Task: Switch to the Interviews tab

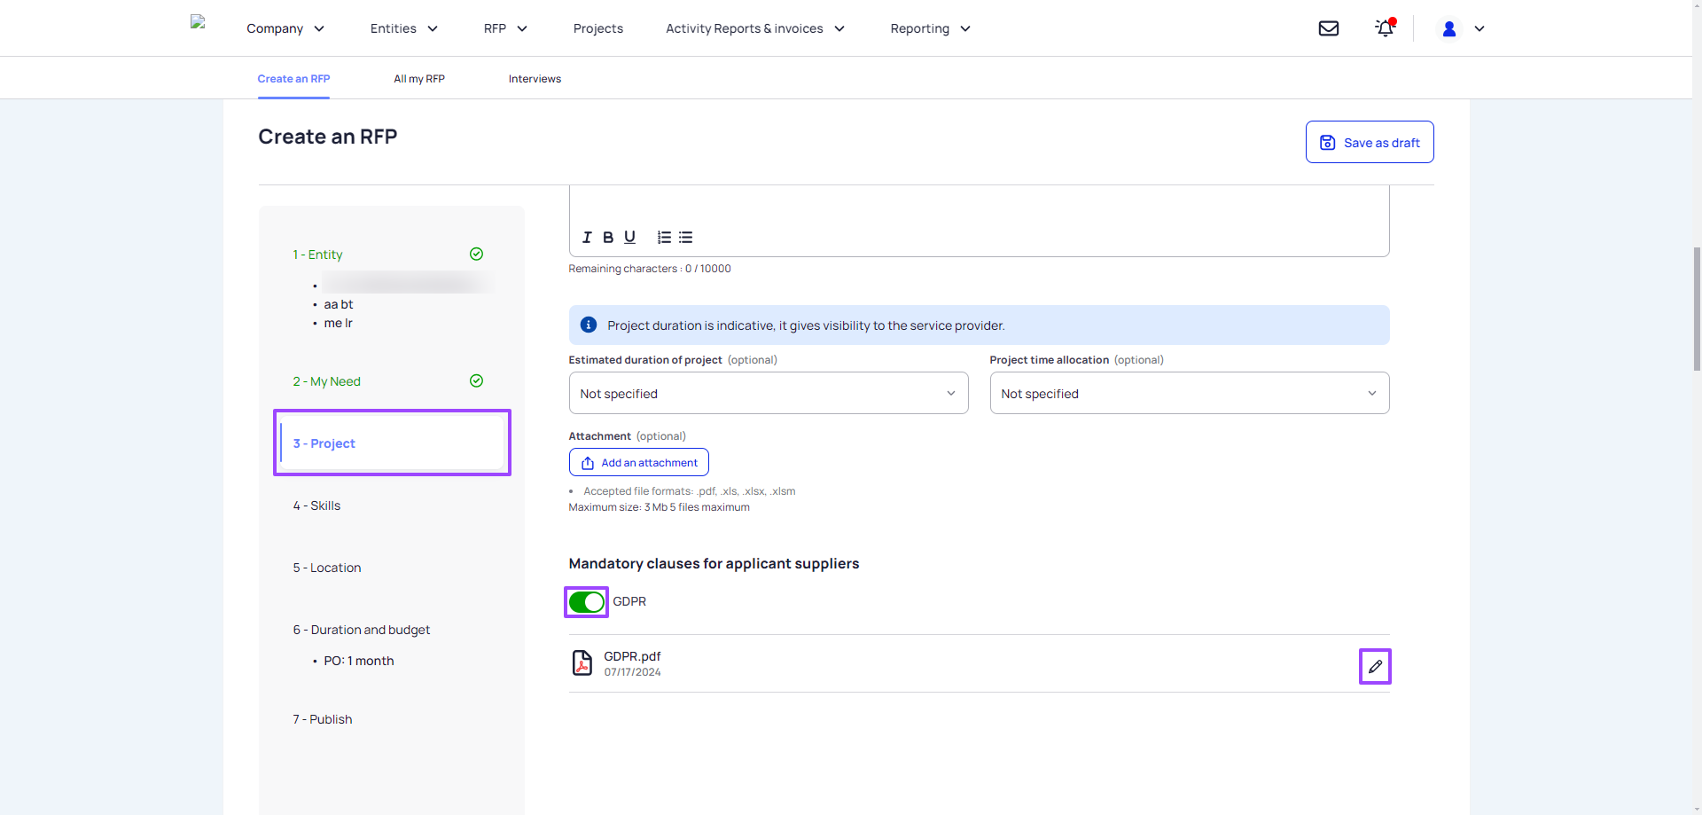Action: click(535, 79)
